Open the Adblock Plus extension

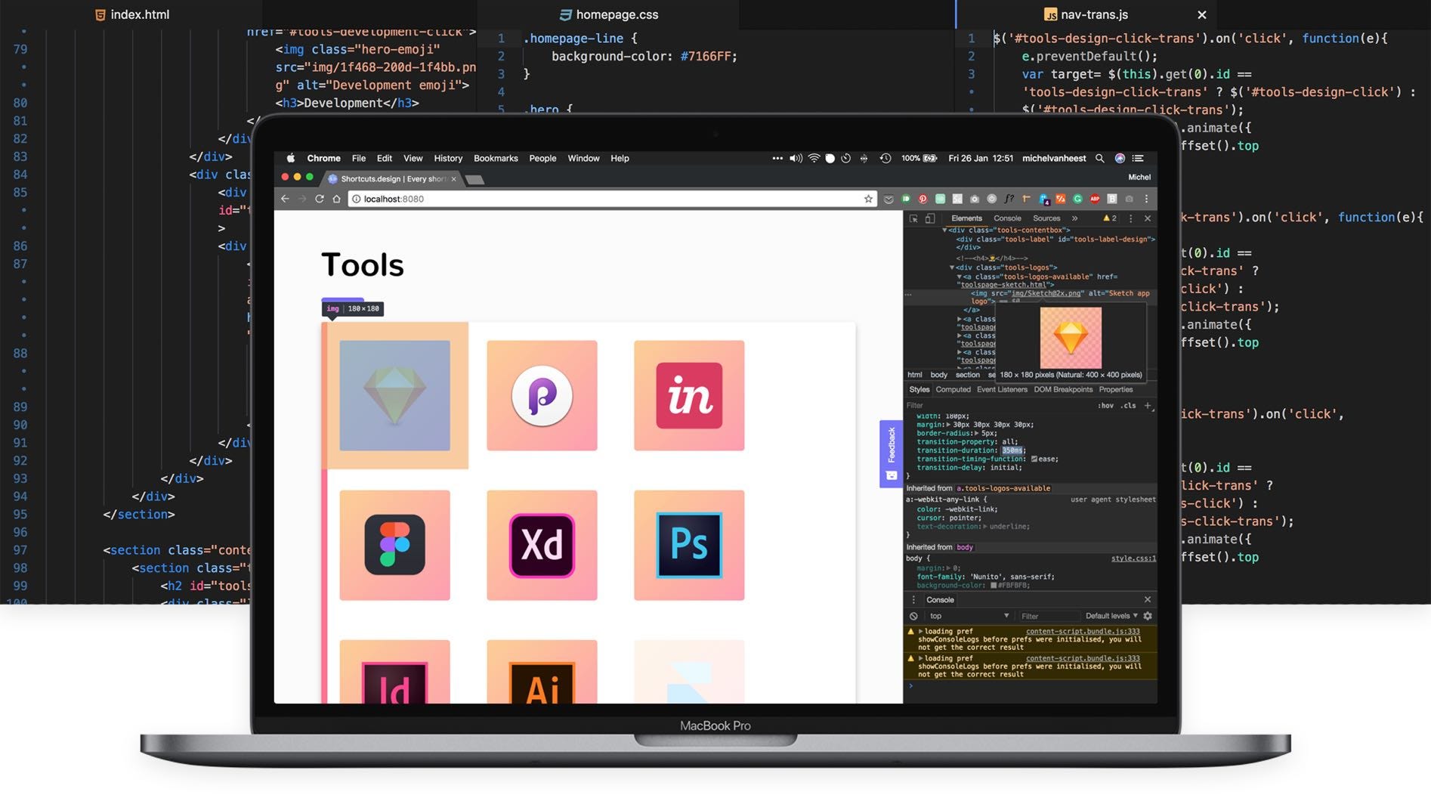tap(1095, 199)
